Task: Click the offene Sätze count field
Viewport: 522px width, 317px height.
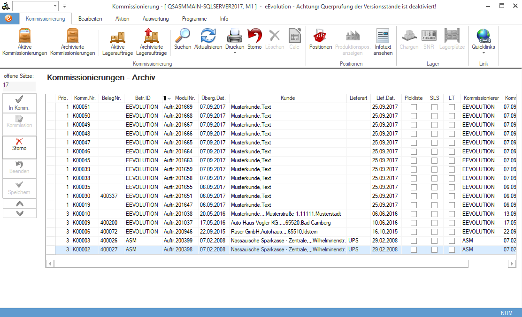Action: tap(19, 85)
